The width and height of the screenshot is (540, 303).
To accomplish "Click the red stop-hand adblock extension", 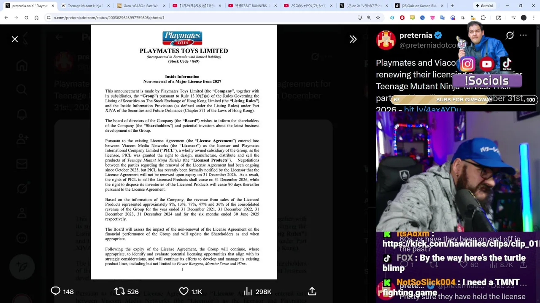I will click(402, 18).
